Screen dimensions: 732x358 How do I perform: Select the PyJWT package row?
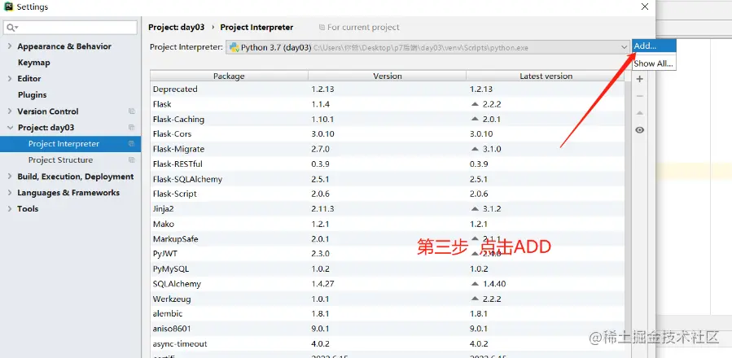387,253
